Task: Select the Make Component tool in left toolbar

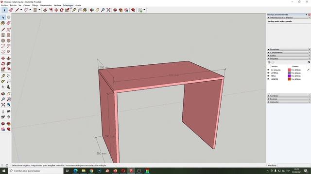Action: (x=9, y=17)
